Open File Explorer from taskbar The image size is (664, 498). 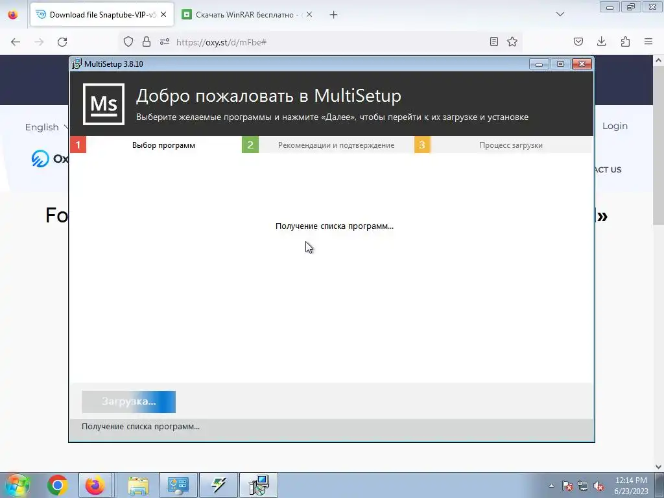coord(138,485)
